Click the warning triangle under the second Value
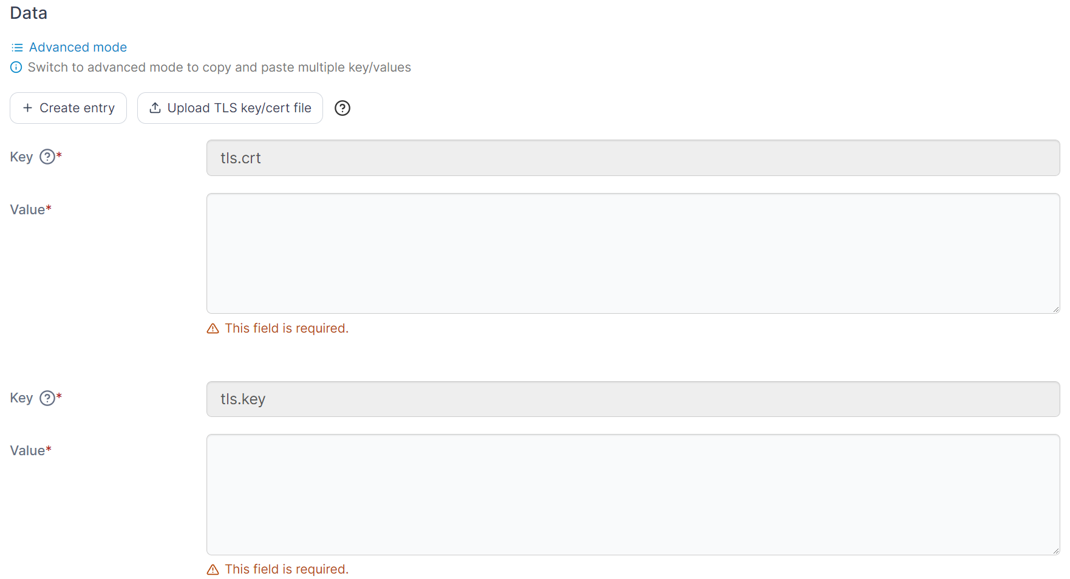1070x579 pixels. [212, 569]
